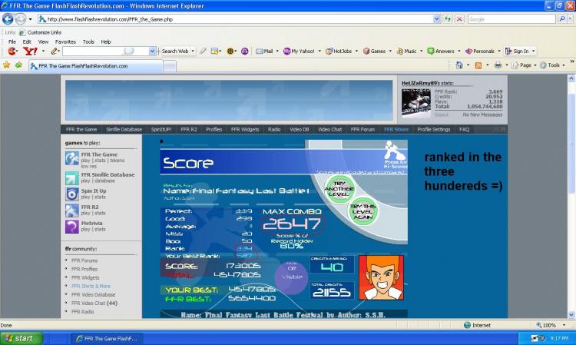Click Press for Hi-Scores icon
This screenshot has height=345, width=576.
(396, 155)
